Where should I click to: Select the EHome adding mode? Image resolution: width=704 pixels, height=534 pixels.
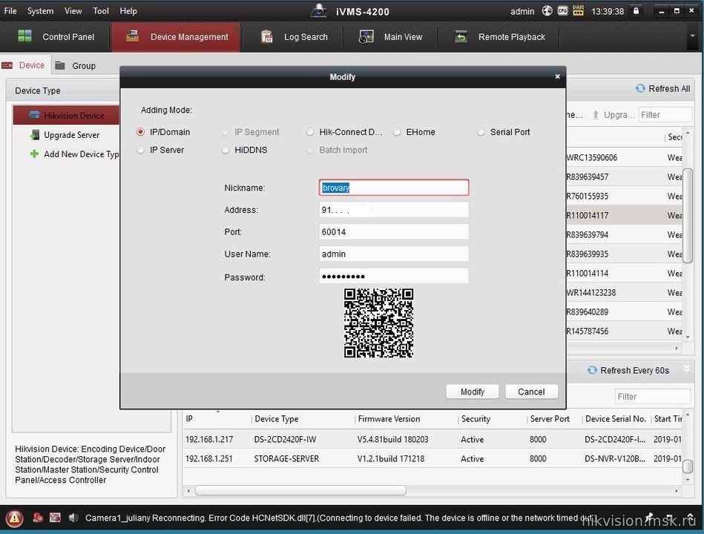pyautogui.click(x=396, y=132)
